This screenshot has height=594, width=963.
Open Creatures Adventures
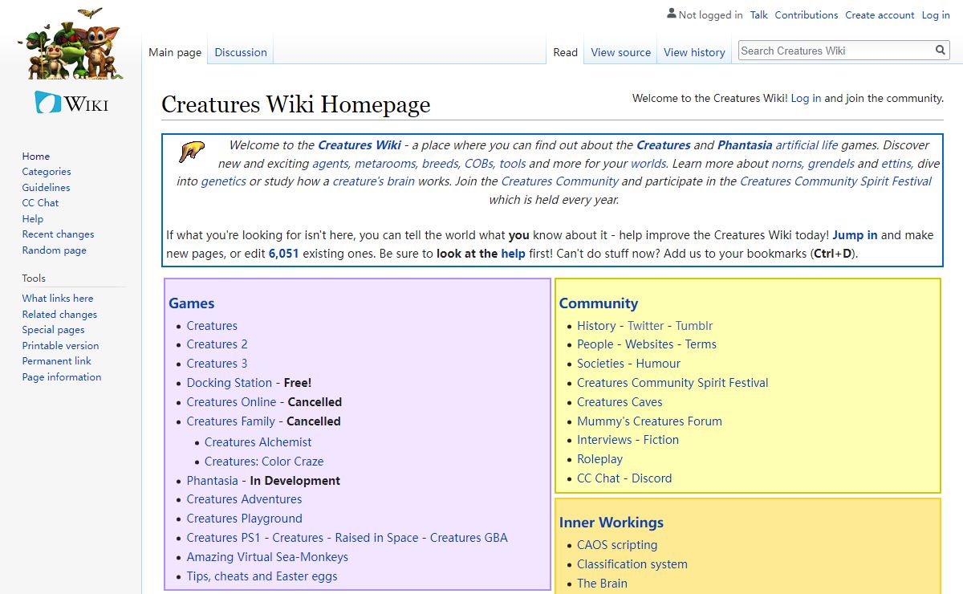244,498
